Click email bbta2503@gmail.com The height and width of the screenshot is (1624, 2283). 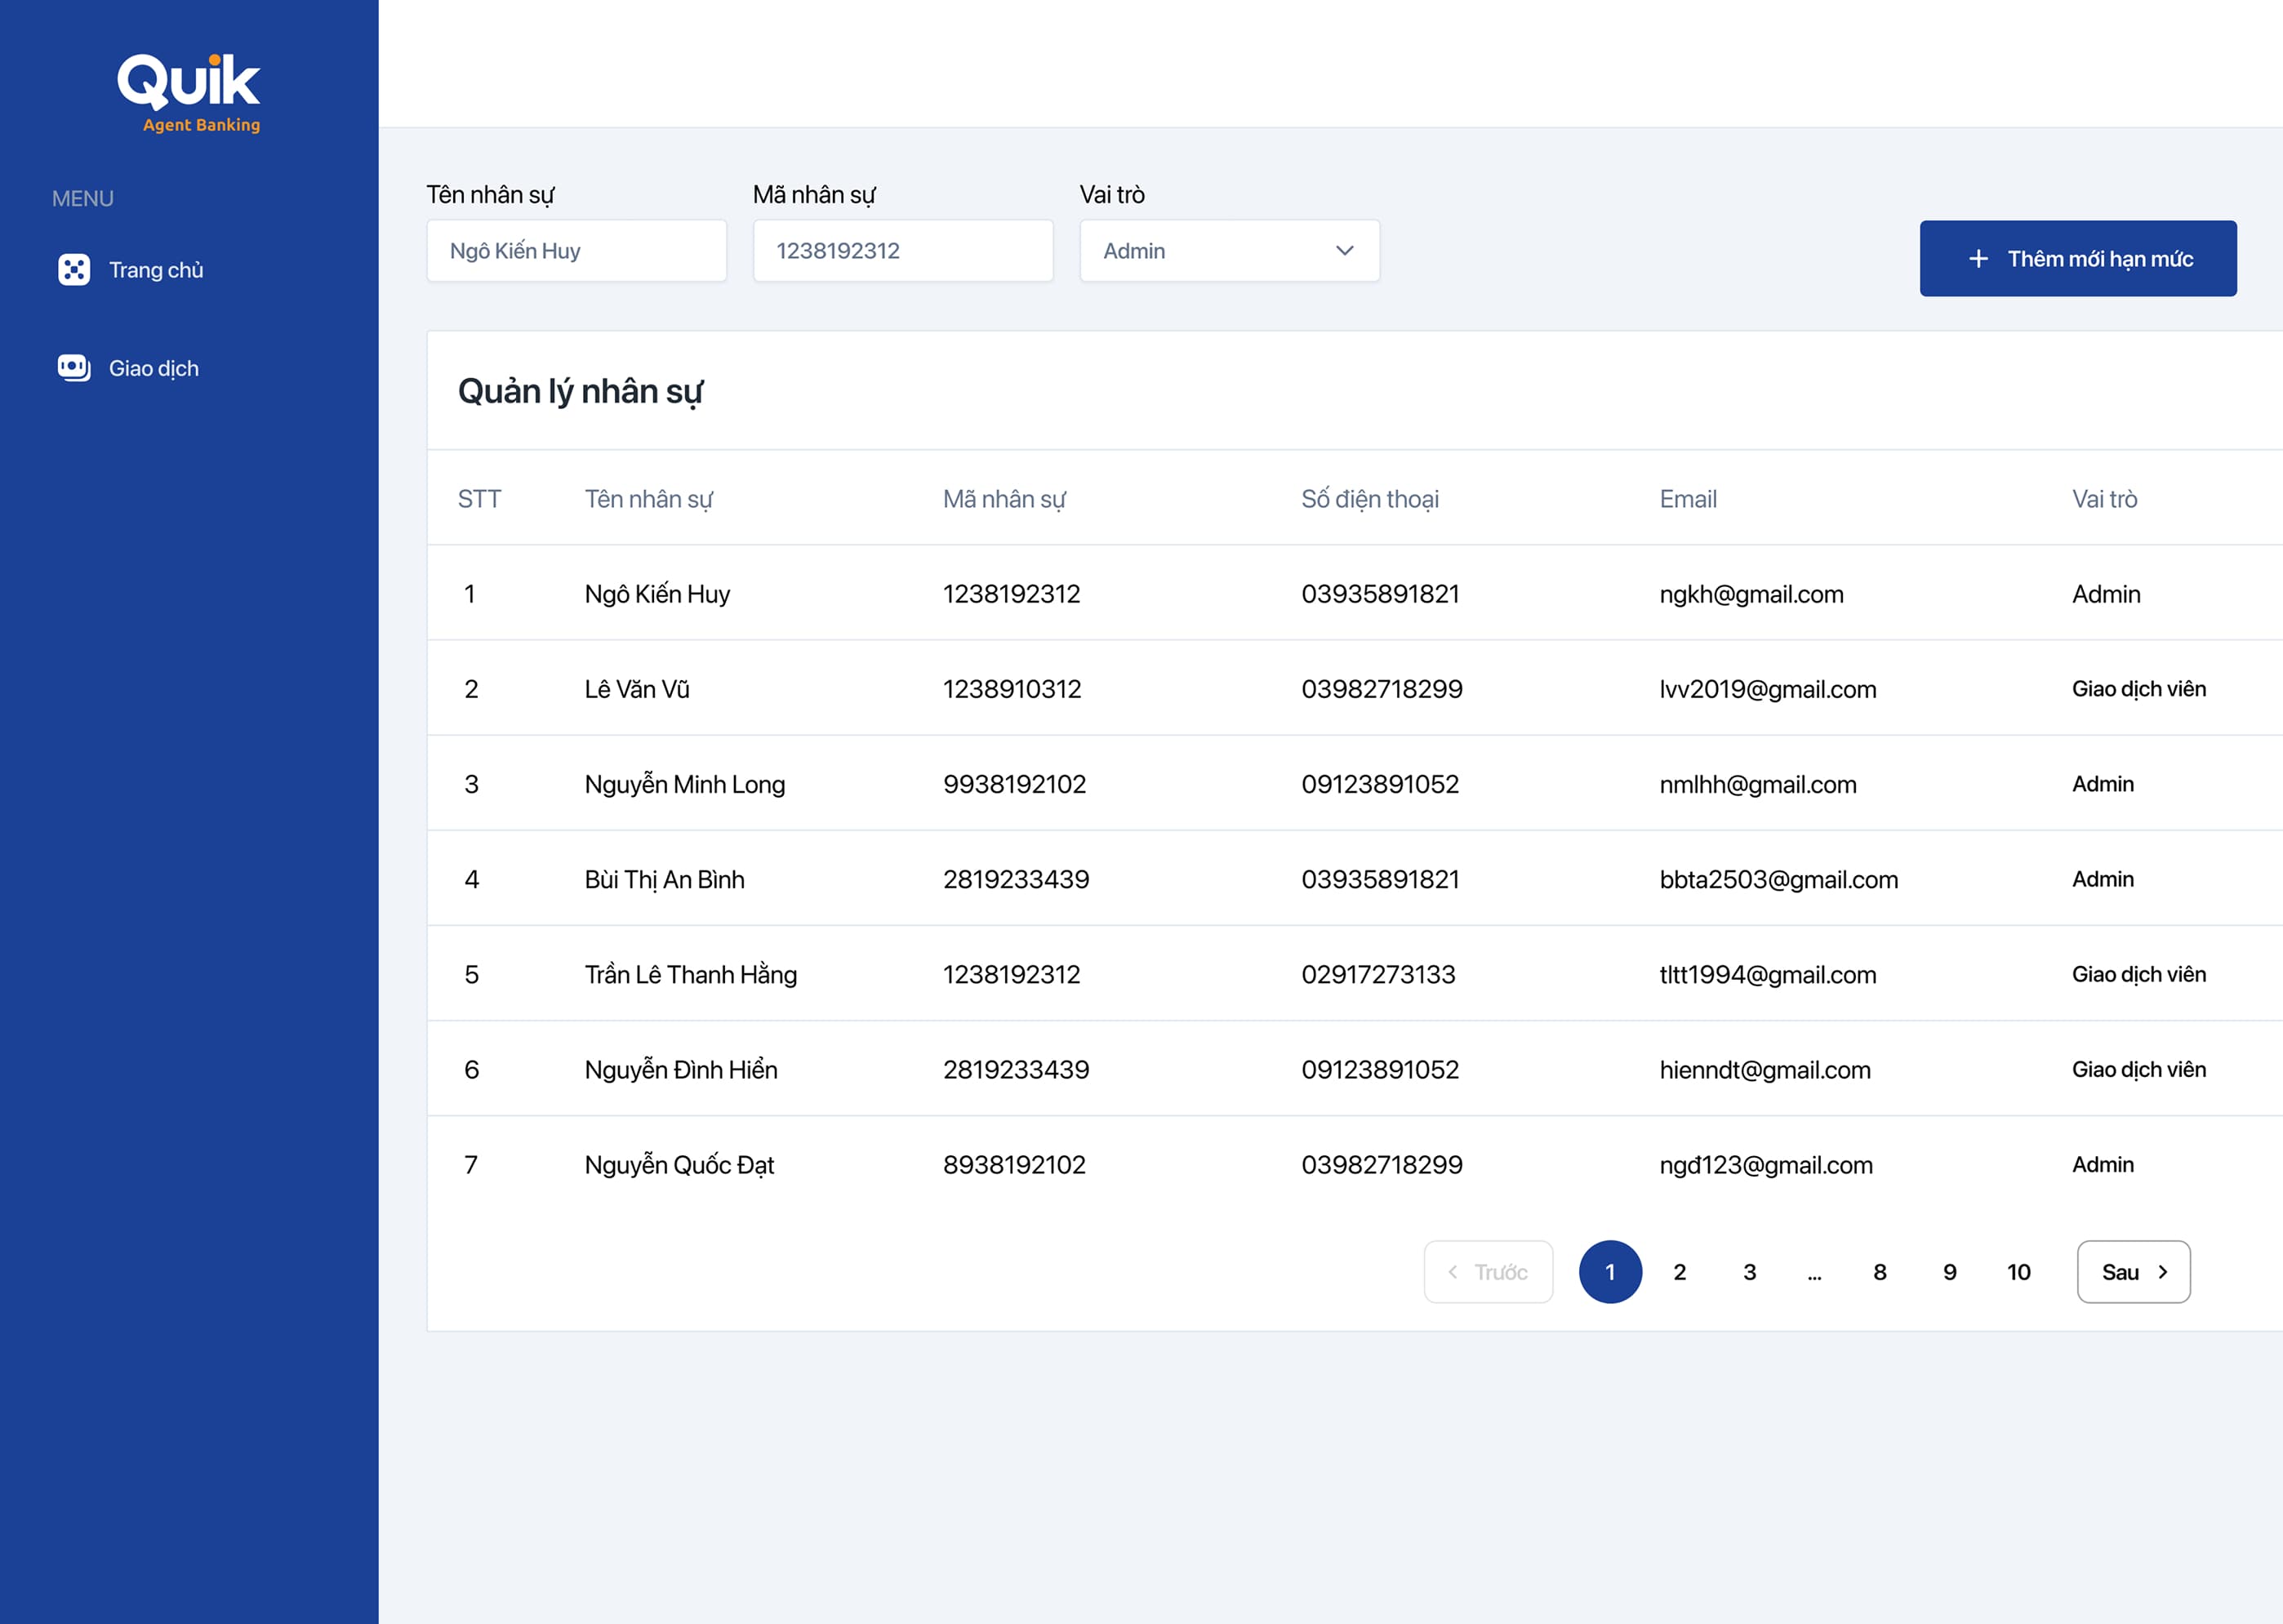(1779, 880)
